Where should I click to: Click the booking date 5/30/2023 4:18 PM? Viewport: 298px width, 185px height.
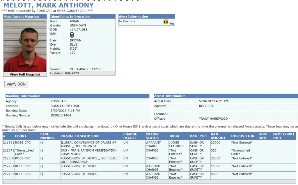click(65, 111)
